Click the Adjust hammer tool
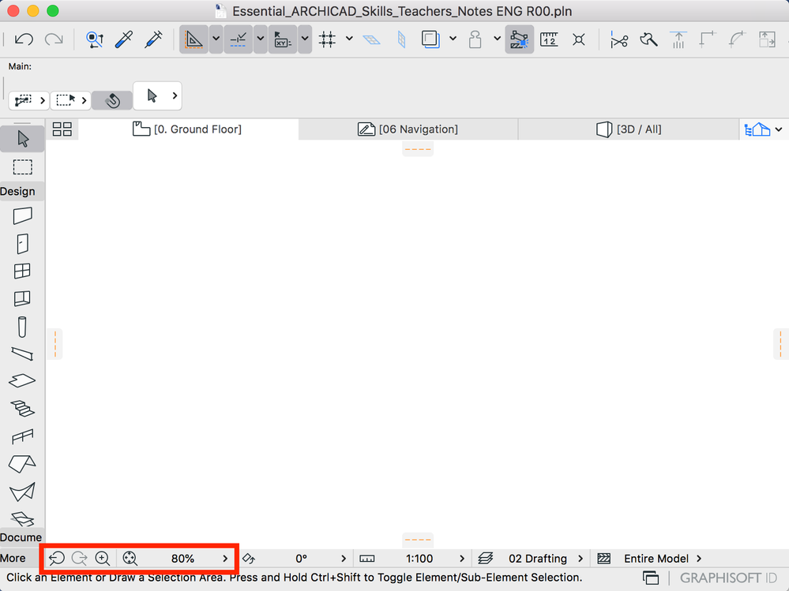The height and width of the screenshot is (591, 789). [648, 39]
